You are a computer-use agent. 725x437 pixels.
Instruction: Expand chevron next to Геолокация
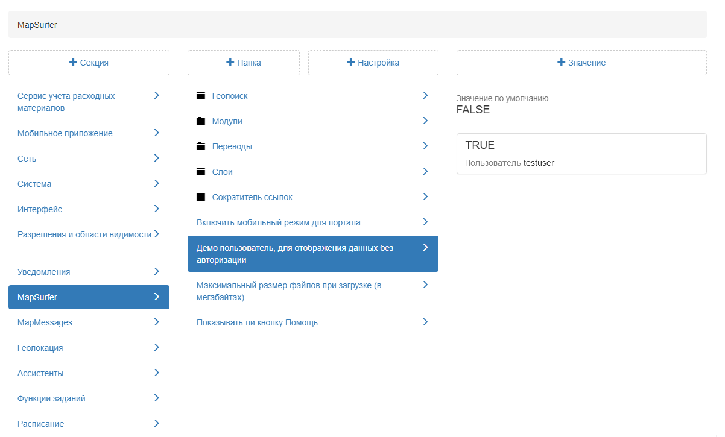pos(156,347)
